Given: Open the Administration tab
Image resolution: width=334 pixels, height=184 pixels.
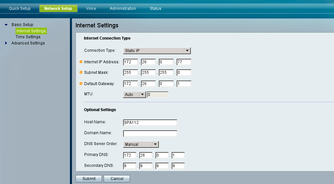Looking at the screenshot, I should click(123, 9).
